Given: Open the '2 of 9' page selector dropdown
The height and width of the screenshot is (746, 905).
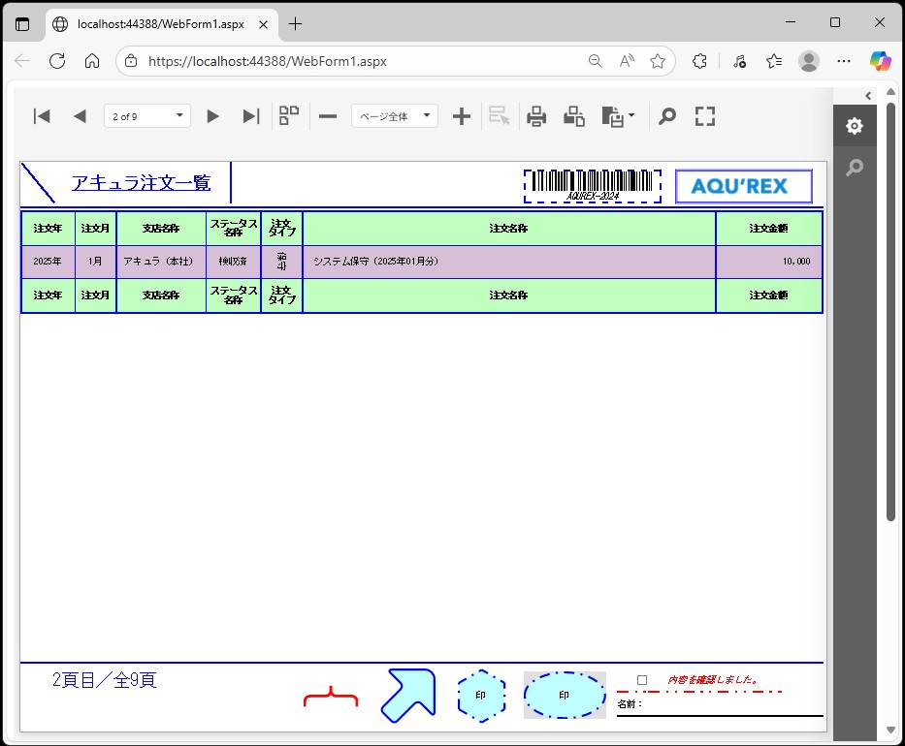Looking at the screenshot, I should coord(147,116).
